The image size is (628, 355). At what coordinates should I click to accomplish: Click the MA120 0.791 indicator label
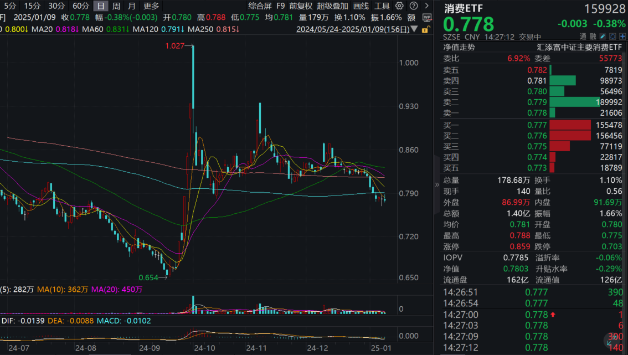coord(158,29)
